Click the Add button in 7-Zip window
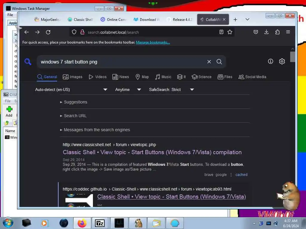 9,112
